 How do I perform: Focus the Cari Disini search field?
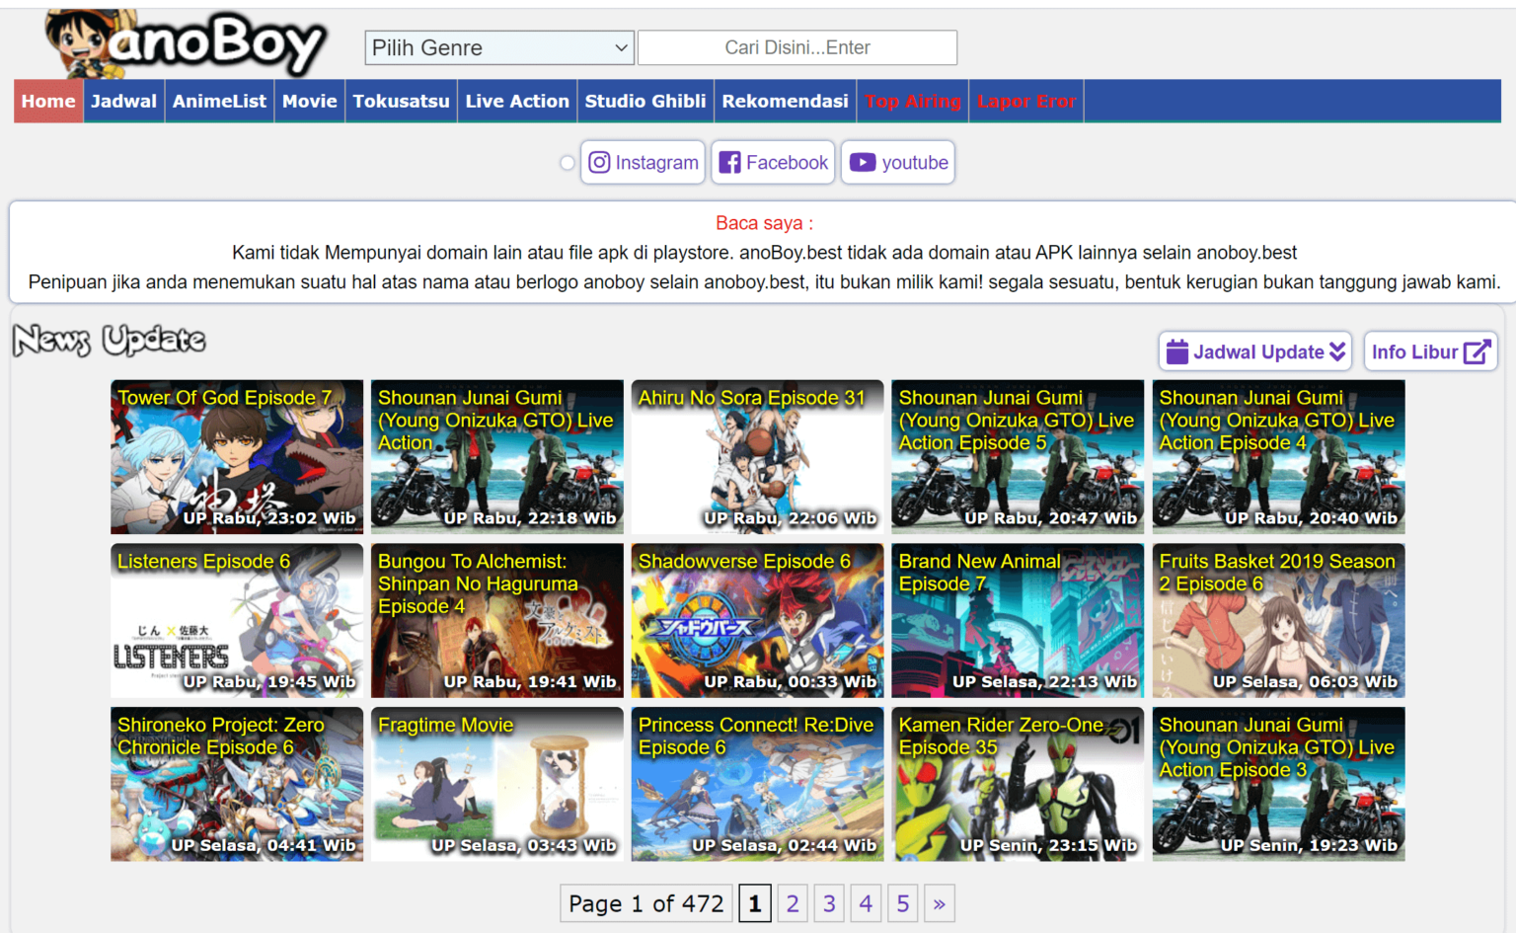tap(797, 47)
